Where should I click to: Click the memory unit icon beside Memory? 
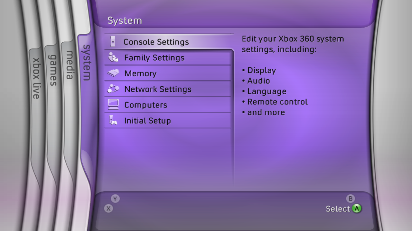coord(113,73)
